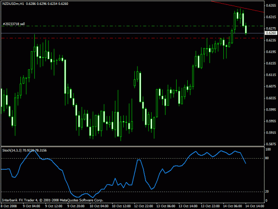Click the red descending trendline

click(x=238, y=7)
